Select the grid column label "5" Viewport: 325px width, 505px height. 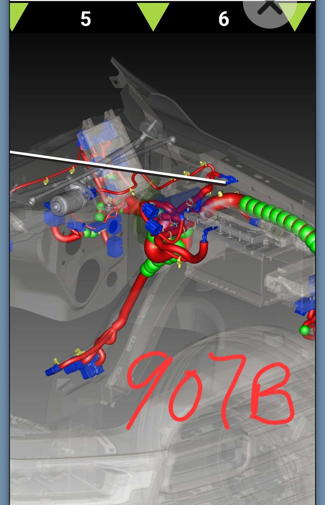click(x=86, y=19)
